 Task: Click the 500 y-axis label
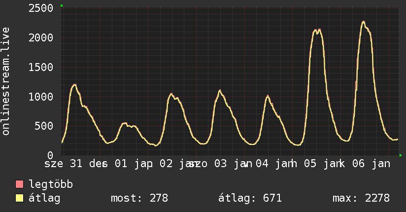pyautogui.click(x=44, y=126)
